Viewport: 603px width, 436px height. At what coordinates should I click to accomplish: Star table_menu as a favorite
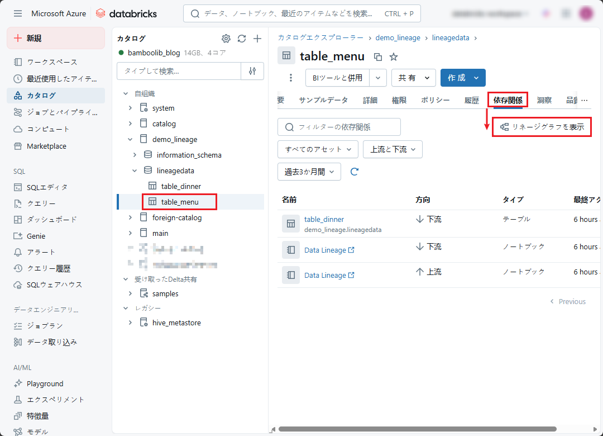point(394,56)
